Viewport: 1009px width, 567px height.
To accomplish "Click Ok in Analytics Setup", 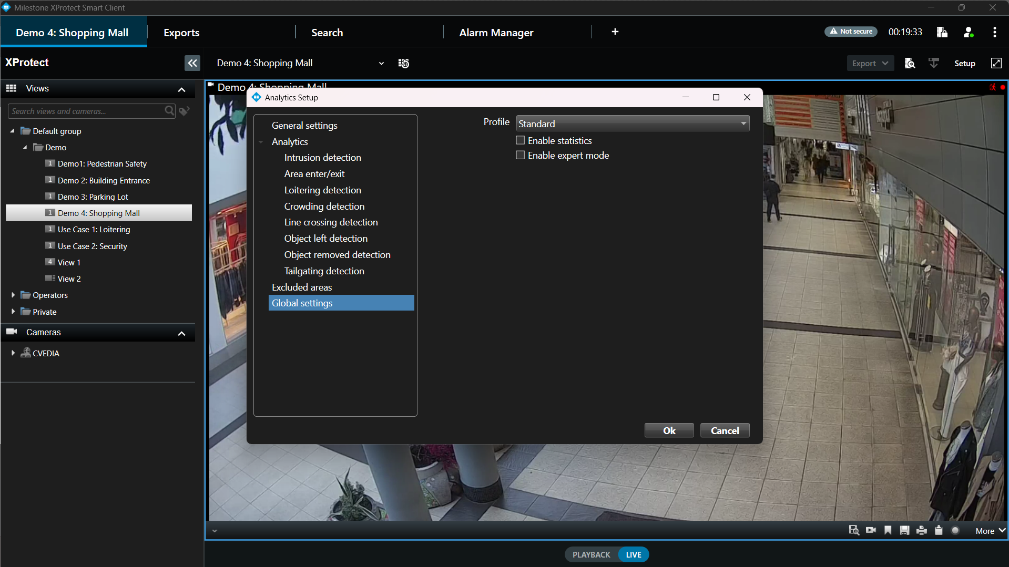I will point(669,430).
